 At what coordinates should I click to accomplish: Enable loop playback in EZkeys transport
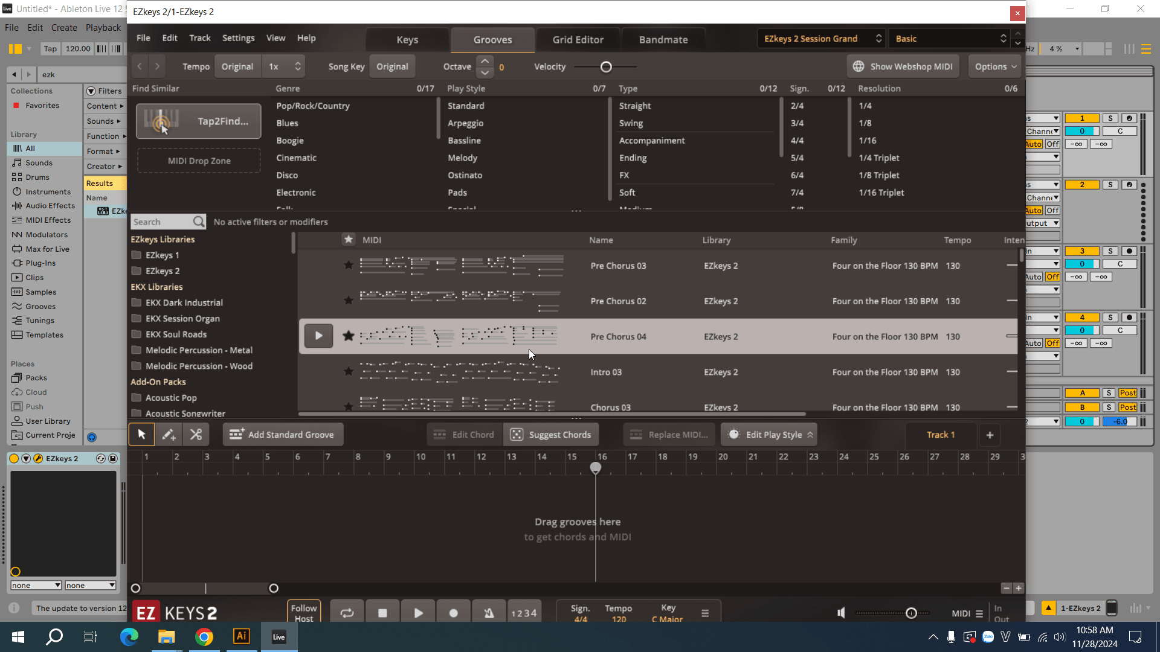coord(347,612)
